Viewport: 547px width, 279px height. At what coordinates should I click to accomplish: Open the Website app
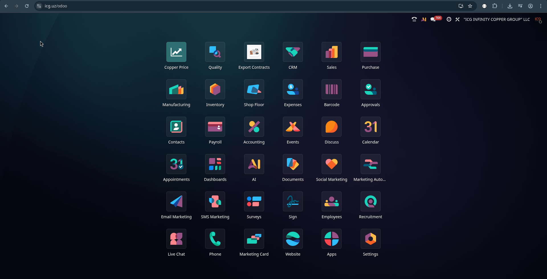point(293,239)
